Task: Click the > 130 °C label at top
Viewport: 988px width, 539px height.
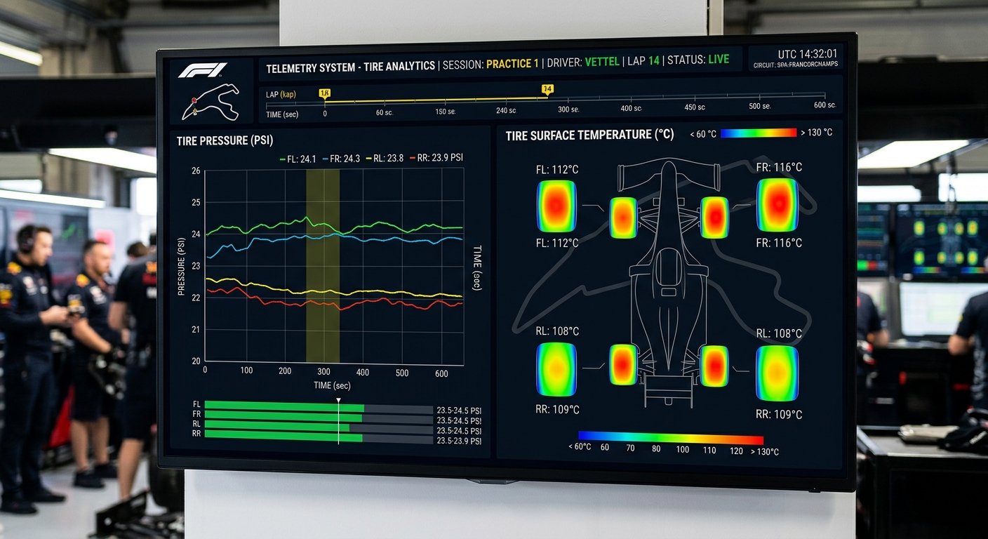Action: click(816, 132)
